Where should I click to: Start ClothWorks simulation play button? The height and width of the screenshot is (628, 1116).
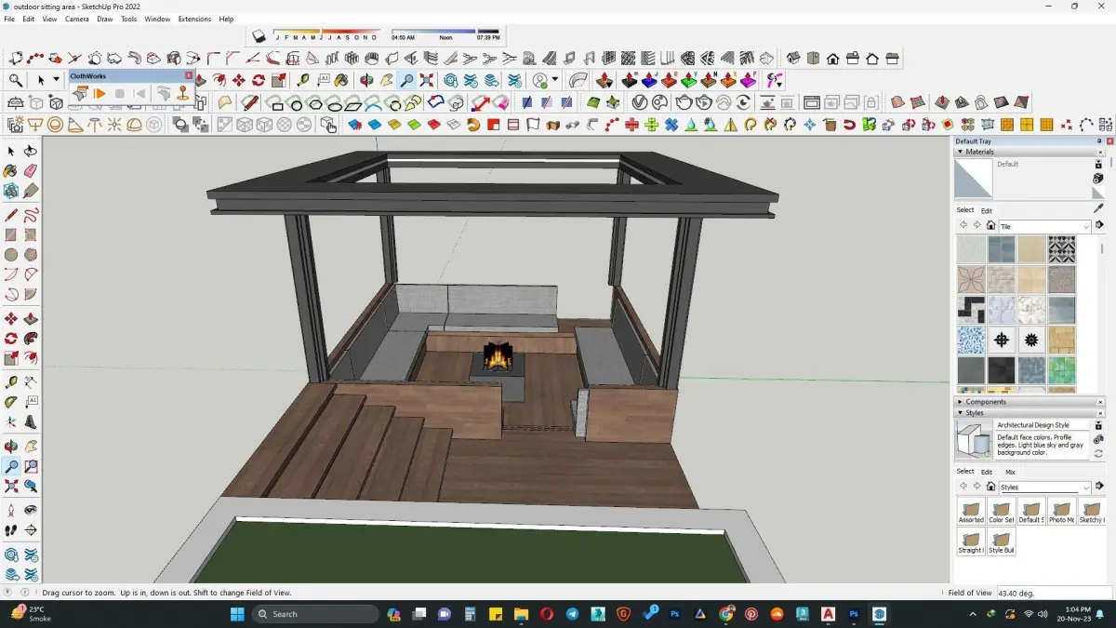click(99, 93)
